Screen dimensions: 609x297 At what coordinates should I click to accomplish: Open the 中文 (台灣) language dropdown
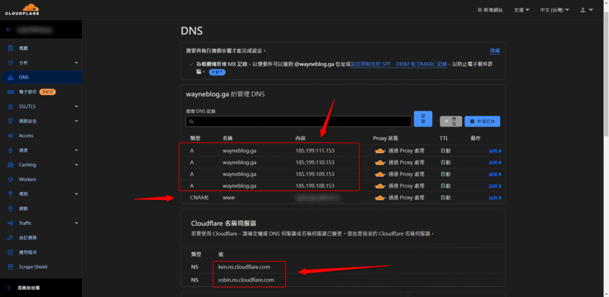click(554, 10)
